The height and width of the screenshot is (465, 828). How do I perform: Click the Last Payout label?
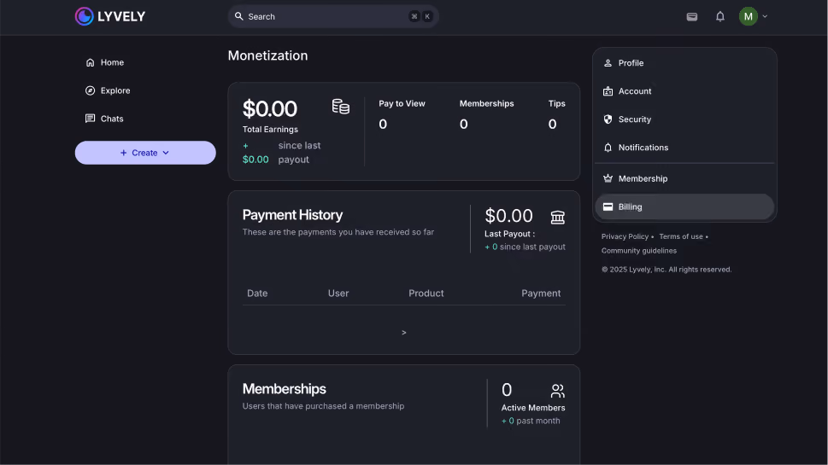point(509,234)
